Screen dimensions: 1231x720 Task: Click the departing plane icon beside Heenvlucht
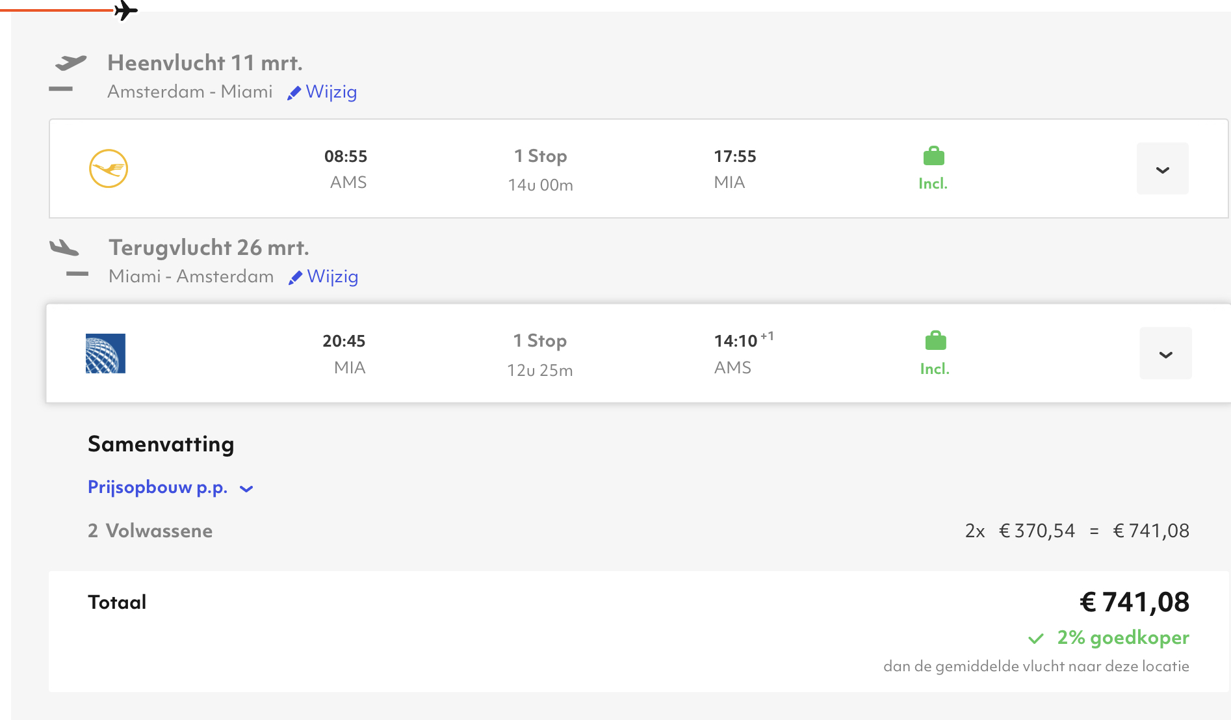(x=70, y=63)
